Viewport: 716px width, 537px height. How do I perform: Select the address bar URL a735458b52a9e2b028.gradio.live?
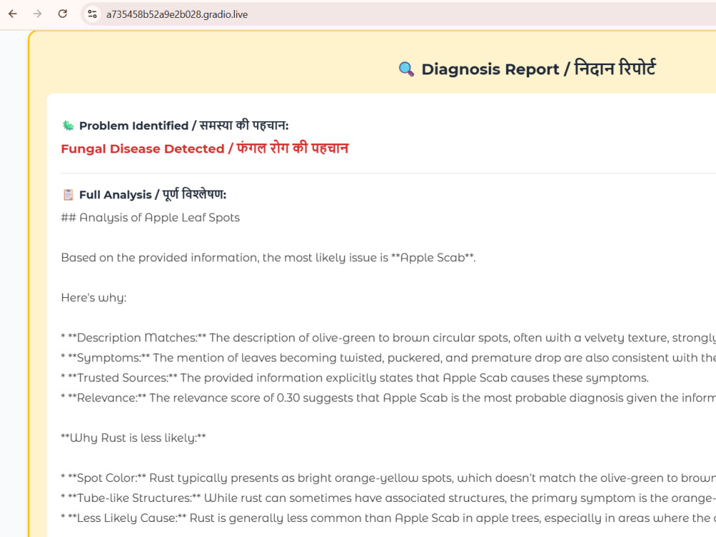click(177, 14)
